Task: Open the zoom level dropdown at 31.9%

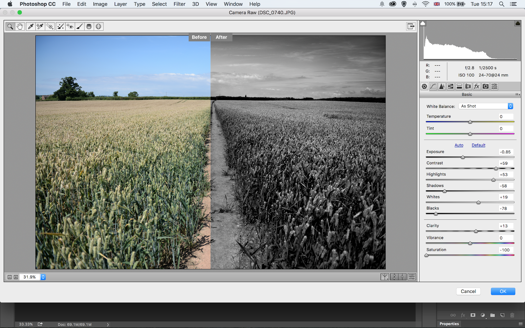Action: [x=43, y=277]
